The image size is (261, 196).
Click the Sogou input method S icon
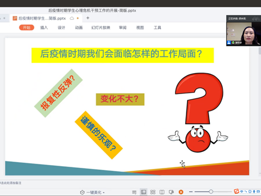tap(236, 191)
